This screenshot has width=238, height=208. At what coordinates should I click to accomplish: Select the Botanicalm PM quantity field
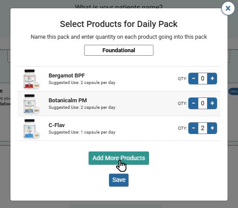click(203, 103)
